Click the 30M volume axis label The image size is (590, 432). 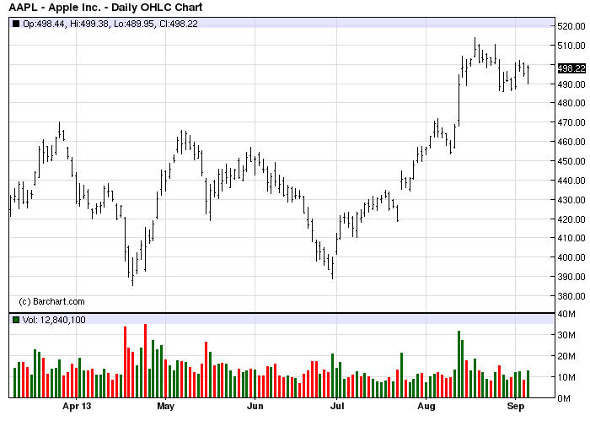(x=566, y=335)
